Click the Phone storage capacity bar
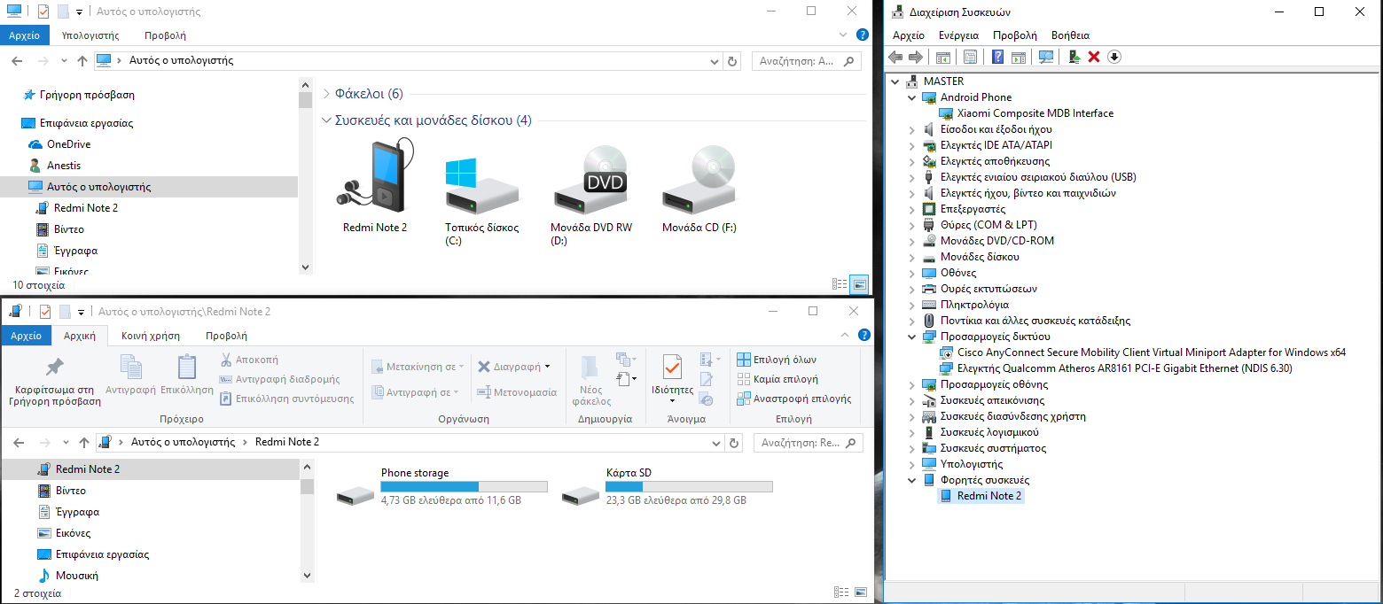The height and width of the screenshot is (604, 1383). point(464,486)
